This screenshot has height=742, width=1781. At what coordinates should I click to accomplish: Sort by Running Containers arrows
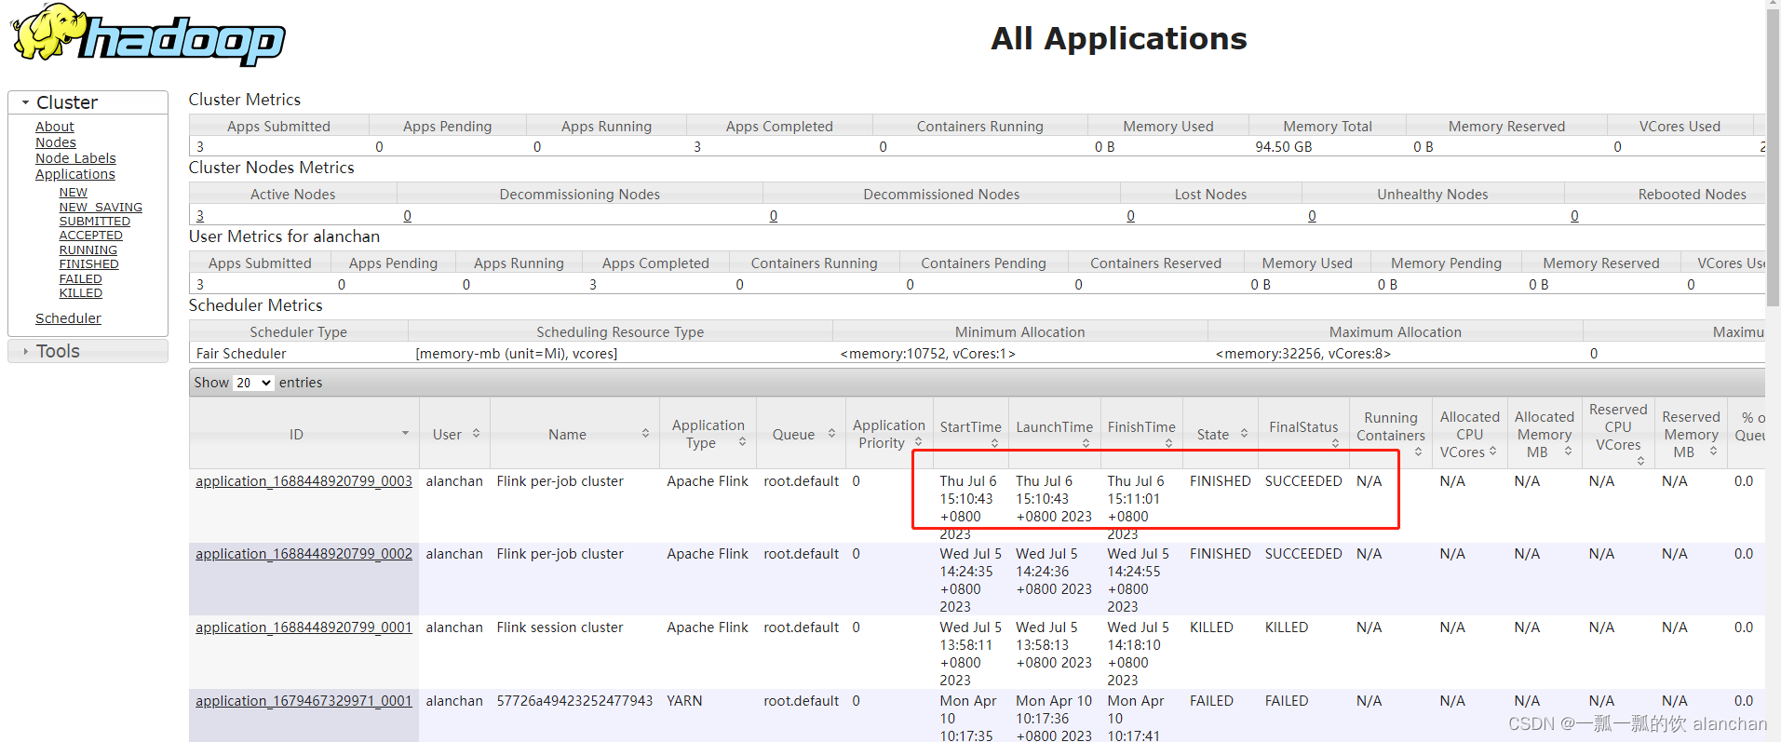[x=1418, y=452]
